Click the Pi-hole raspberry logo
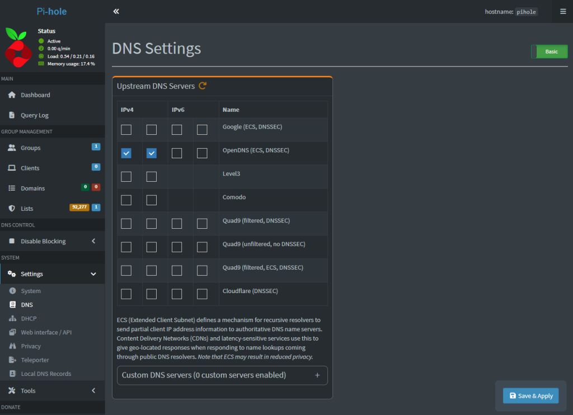Image resolution: width=573 pixels, height=415 pixels. tap(18, 48)
